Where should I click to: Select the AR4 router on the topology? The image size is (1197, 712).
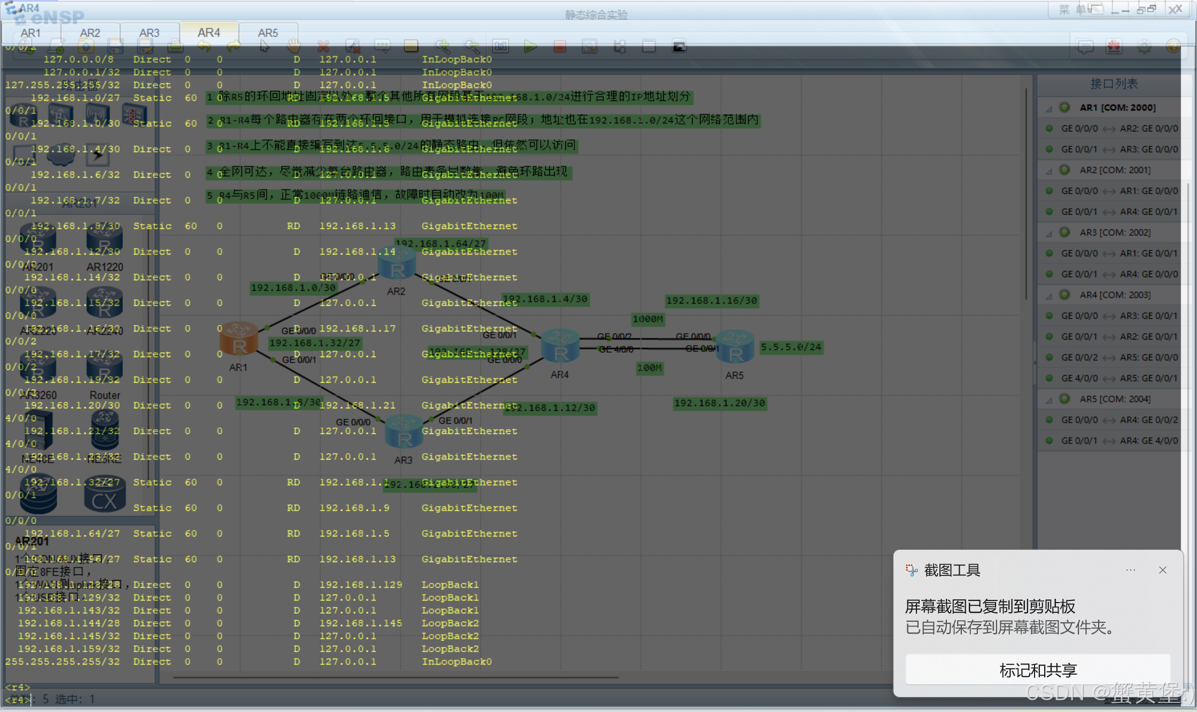coord(559,346)
